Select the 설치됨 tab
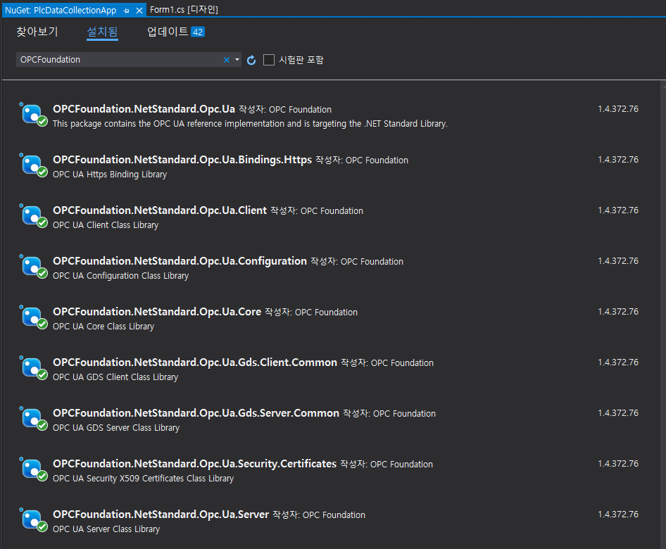666x549 pixels. point(102,32)
